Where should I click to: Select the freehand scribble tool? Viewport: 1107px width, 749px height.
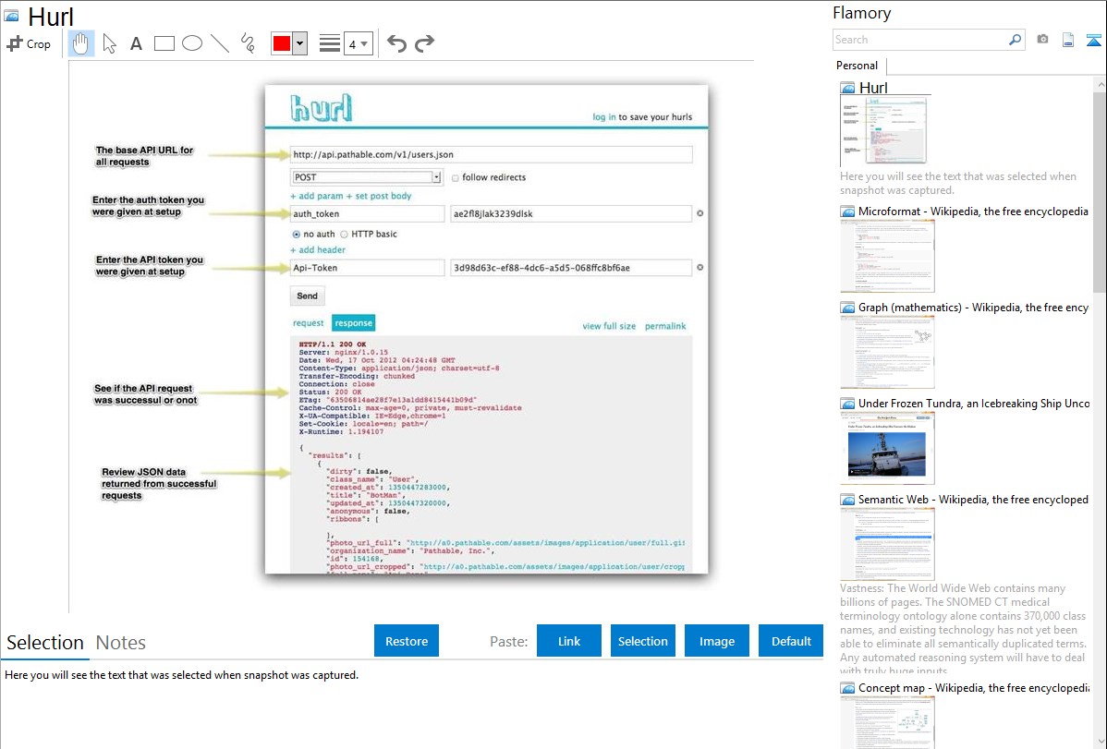coord(248,43)
